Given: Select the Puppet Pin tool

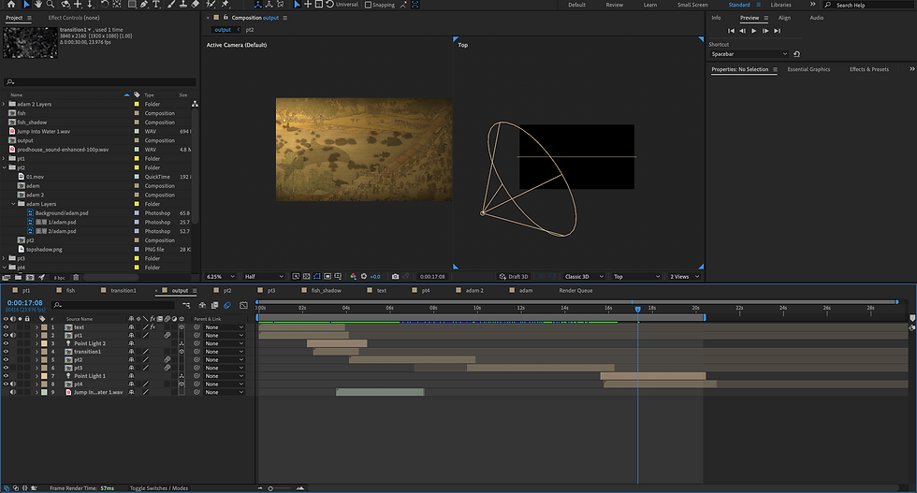Looking at the screenshot, I should click(226, 4).
